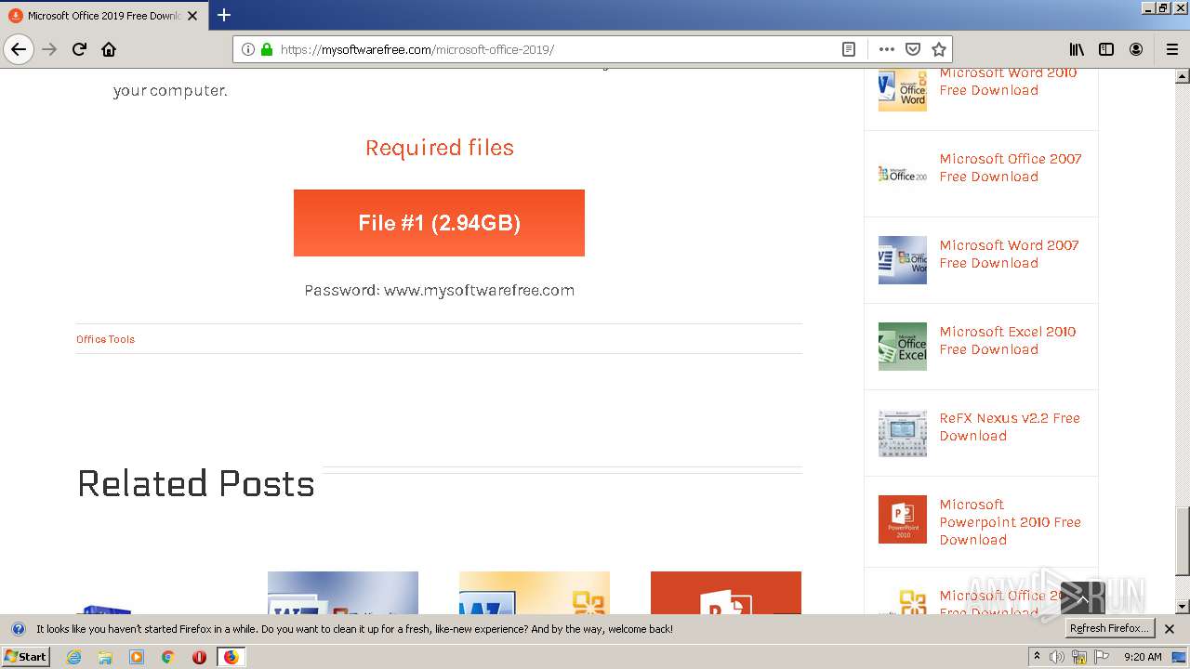Open the Office Tools category link
1190x669 pixels.
tap(105, 339)
